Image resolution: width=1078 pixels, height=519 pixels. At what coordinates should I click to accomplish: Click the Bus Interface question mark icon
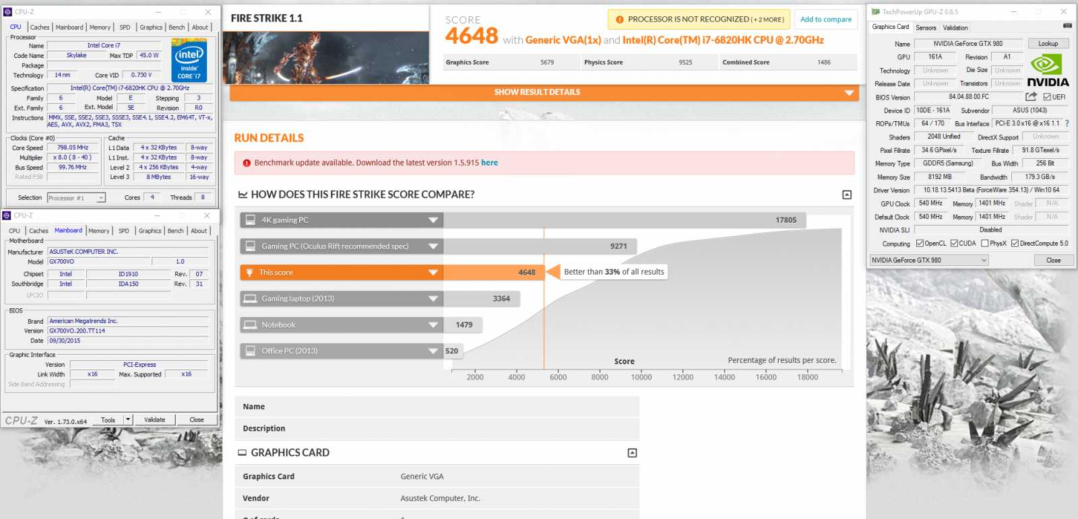click(1067, 123)
